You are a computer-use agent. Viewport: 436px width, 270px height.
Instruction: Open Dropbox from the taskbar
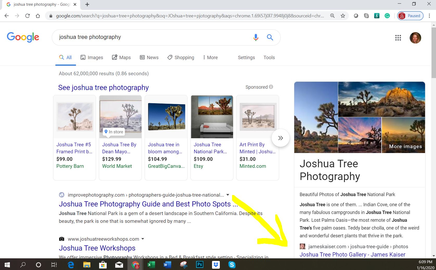[216, 265]
